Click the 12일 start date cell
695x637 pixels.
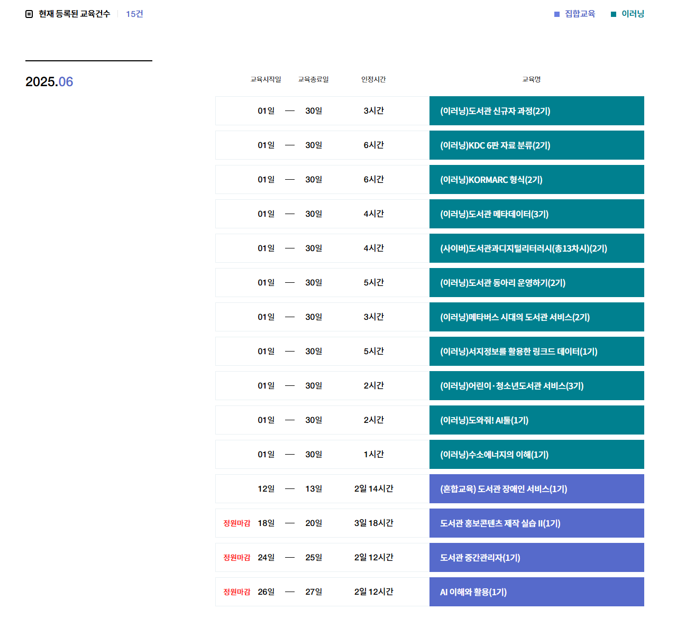[x=266, y=489]
